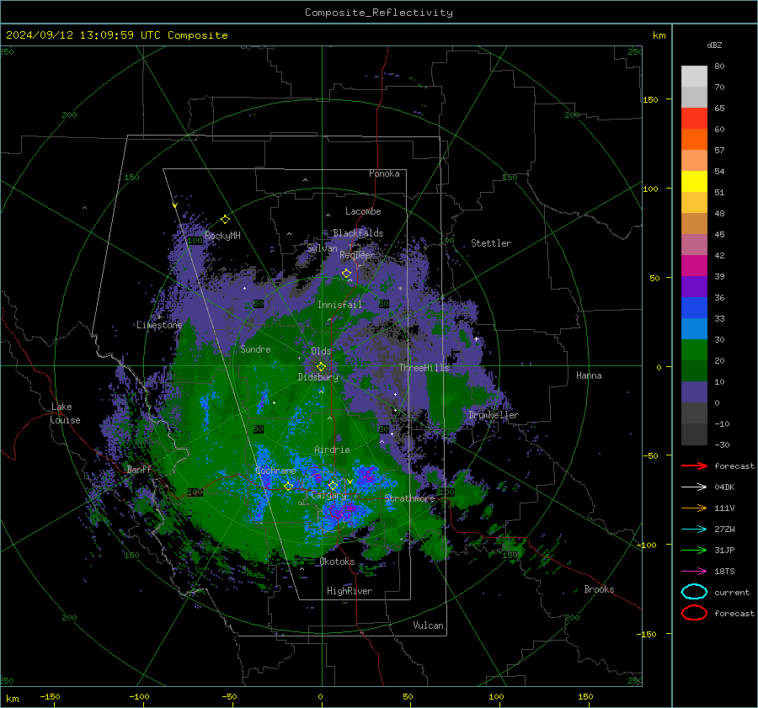Select the slate-purple swatch between 10 and 0 dBZ
This screenshot has width=758, height=708.
pos(694,392)
